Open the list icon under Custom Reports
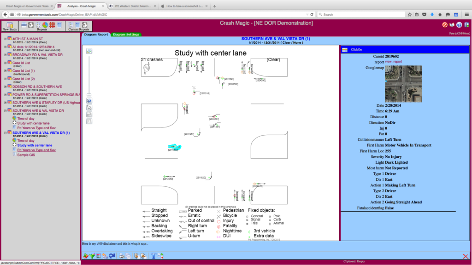472x265 pixels. (71, 25)
